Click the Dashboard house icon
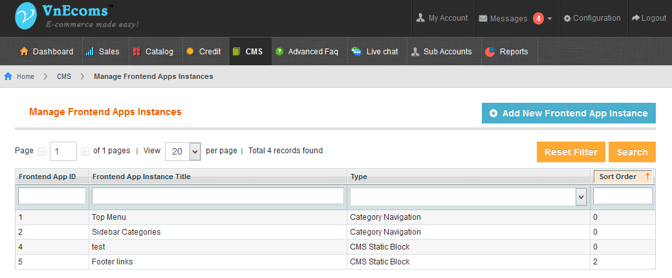This screenshot has width=672, height=278. (25, 52)
